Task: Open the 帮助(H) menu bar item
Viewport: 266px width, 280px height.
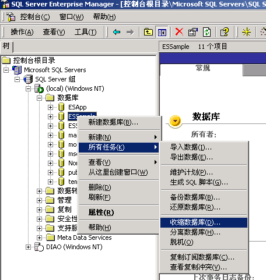Action: tap(104, 17)
